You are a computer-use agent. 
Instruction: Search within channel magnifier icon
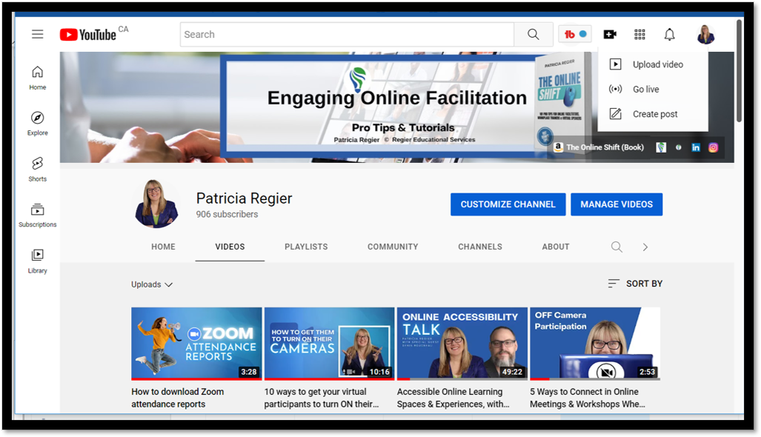[617, 247]
